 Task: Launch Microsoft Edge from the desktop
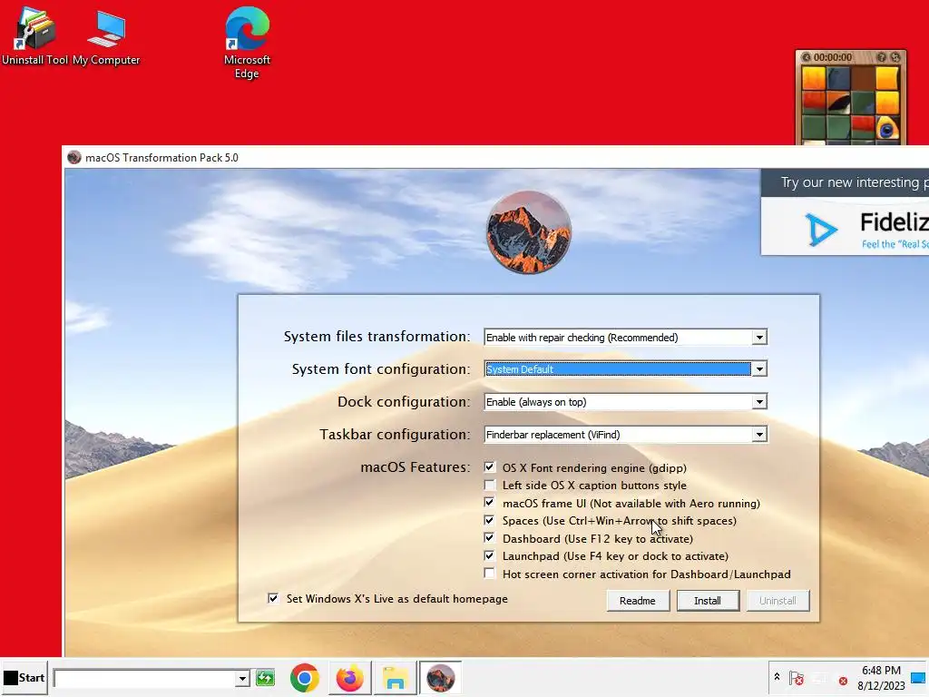[x=247, y=43]
